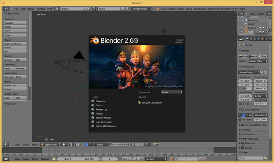The image size is (274, 163).
Task: Click the 3D manipulator axis icon
Action: tap(82, 144)
